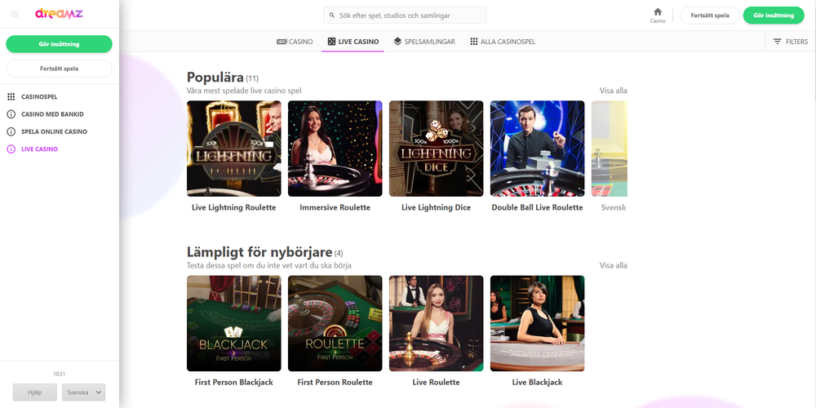This screenshot has height=408, width=816.
Task: Select the Live Casino tab
Action: tap(353, 42)
